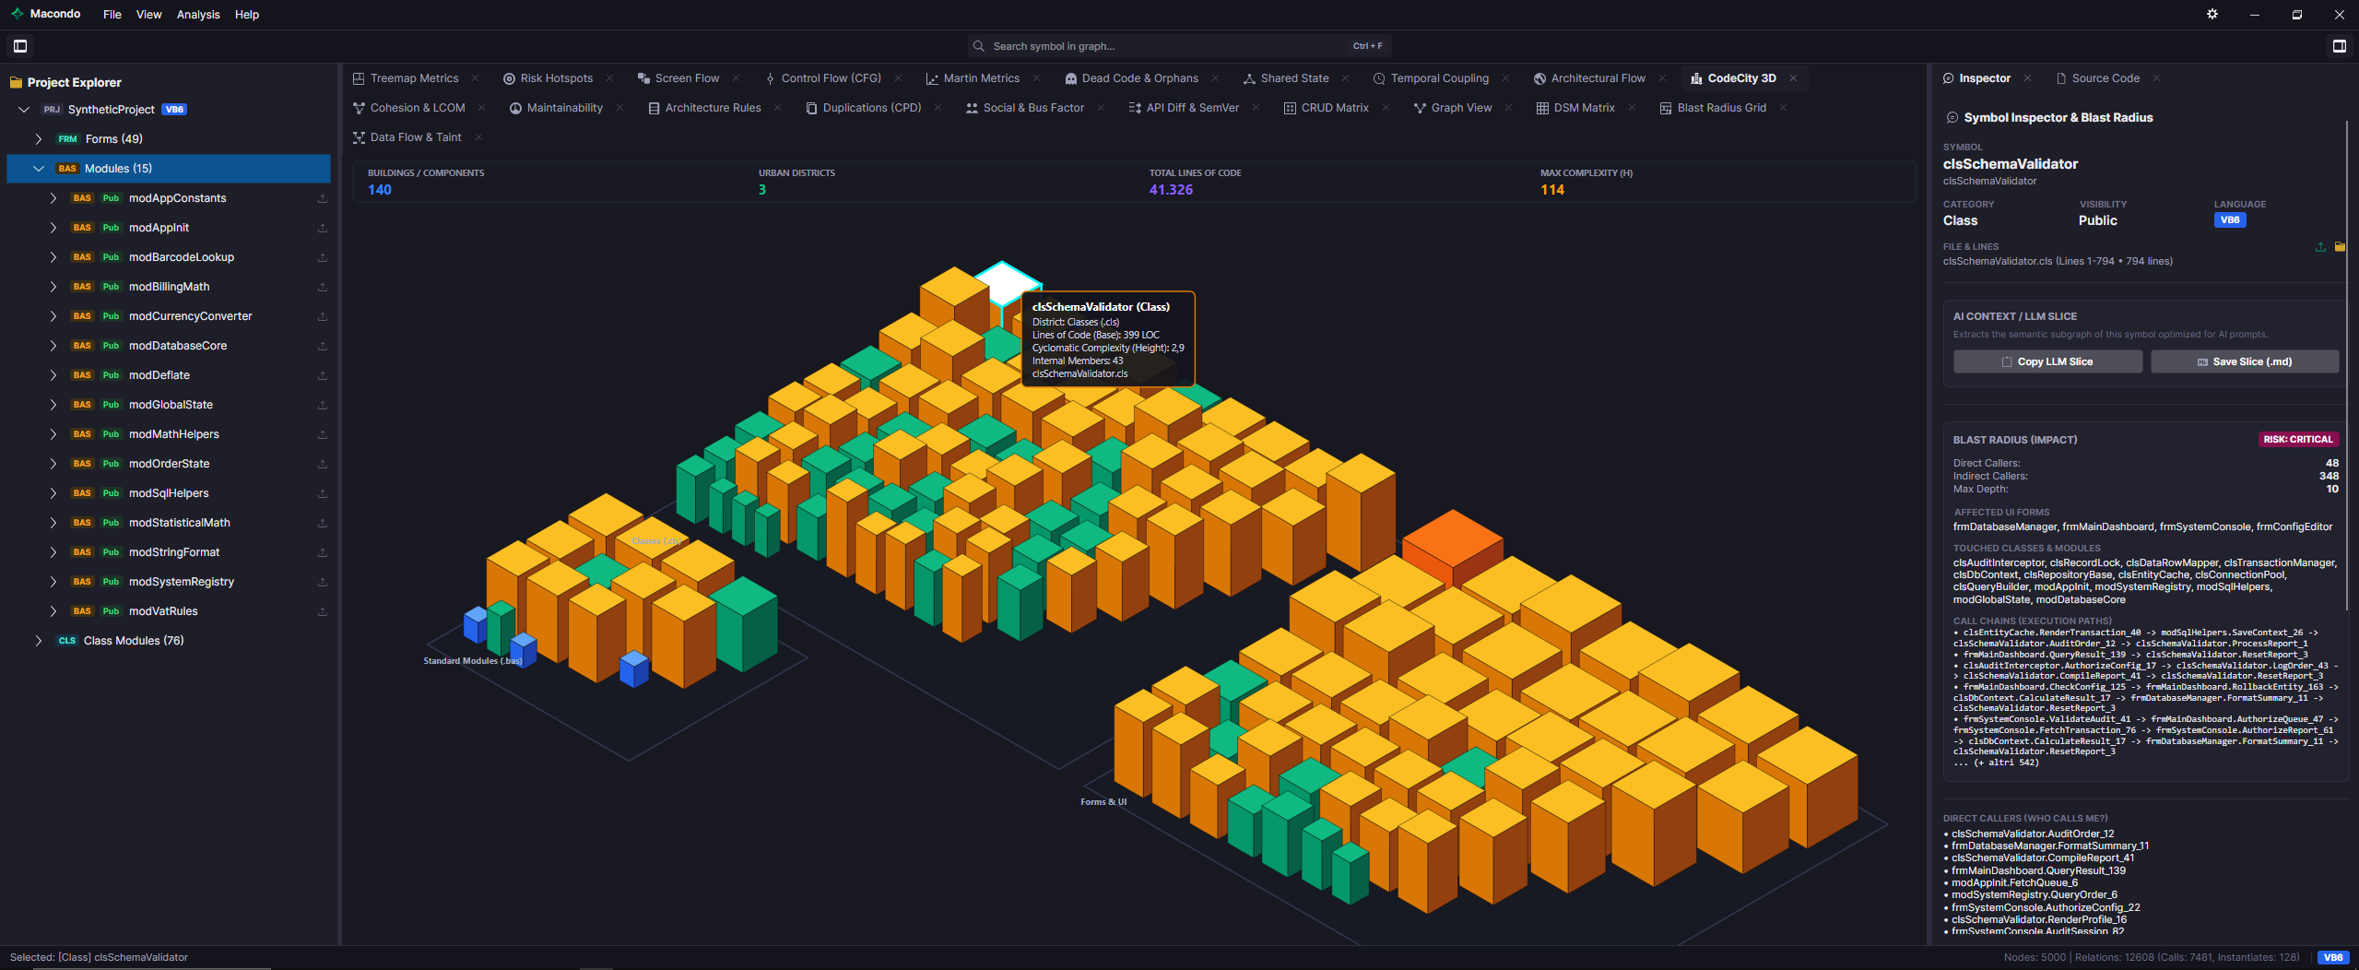Screen dimensions: 2359x970
Task: Open the Help menu
Action: [x=247, y=15]
